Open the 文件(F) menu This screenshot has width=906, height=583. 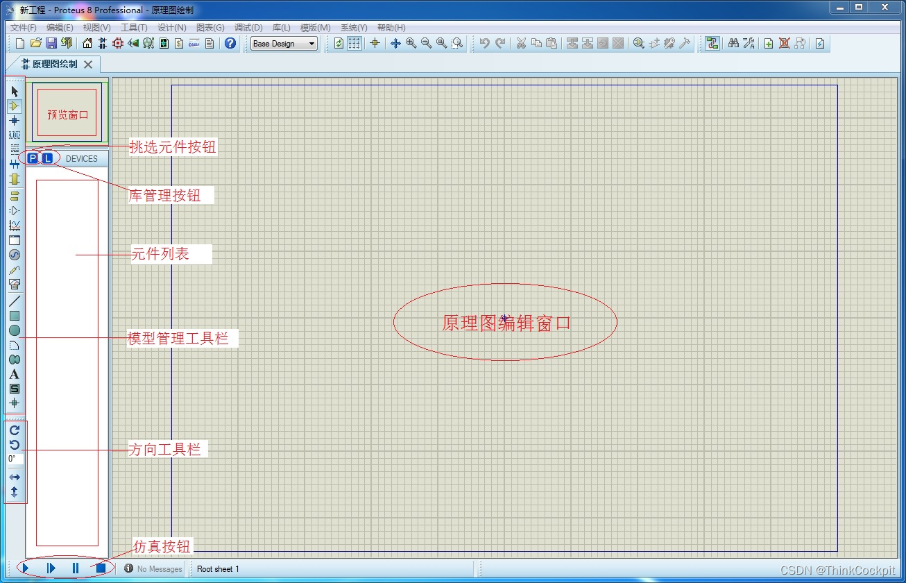24,28
